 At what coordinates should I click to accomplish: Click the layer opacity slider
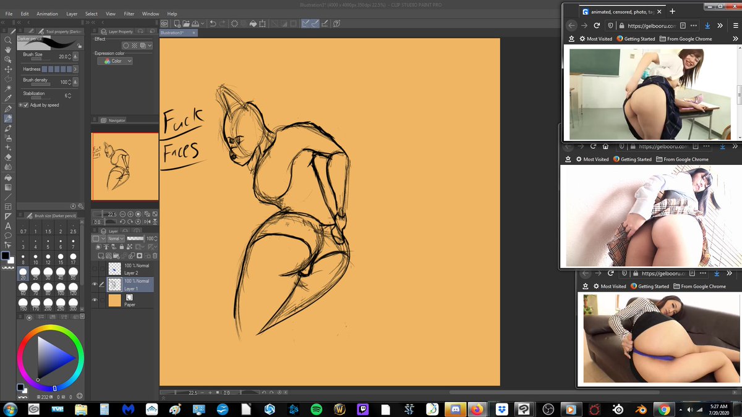click(x=135, y=238)
